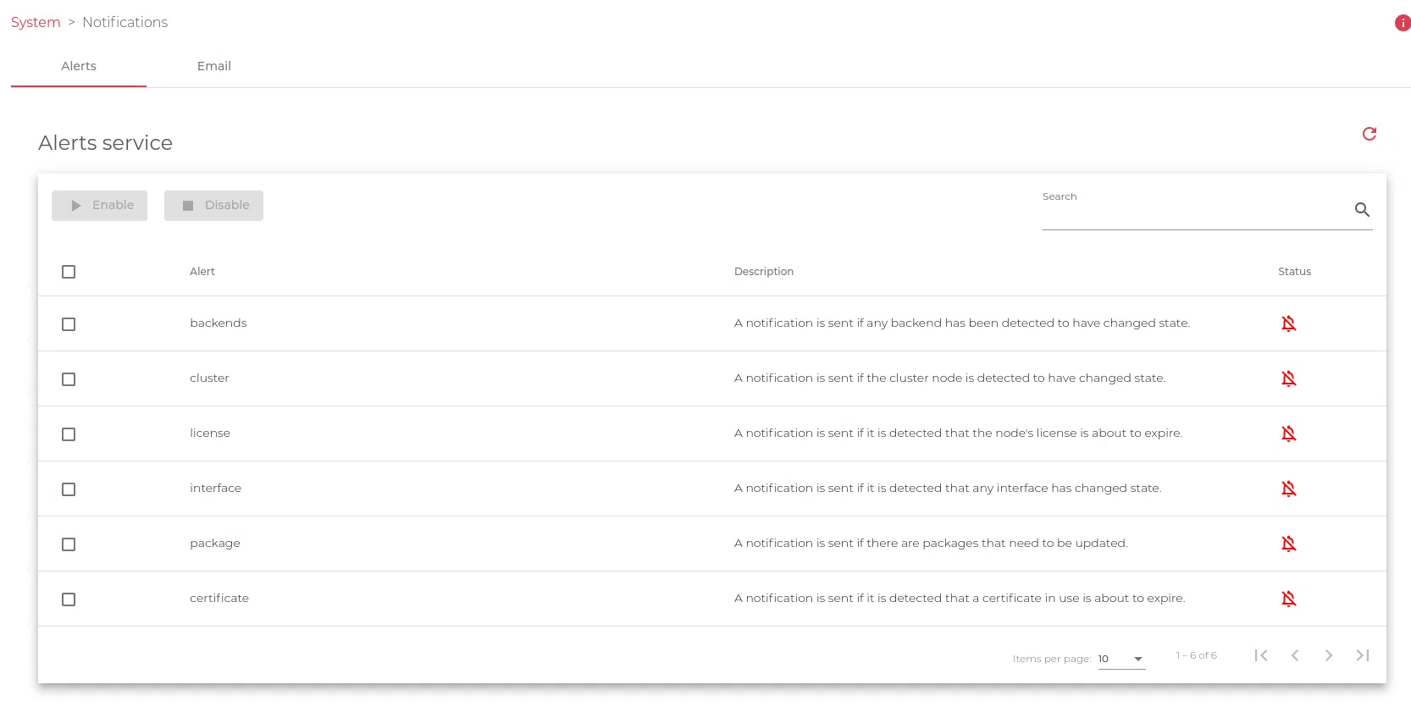Screen dimensions: 1411x707
Task: Click the cluster alert status bell icon
Action: [x=1288, y=378]
